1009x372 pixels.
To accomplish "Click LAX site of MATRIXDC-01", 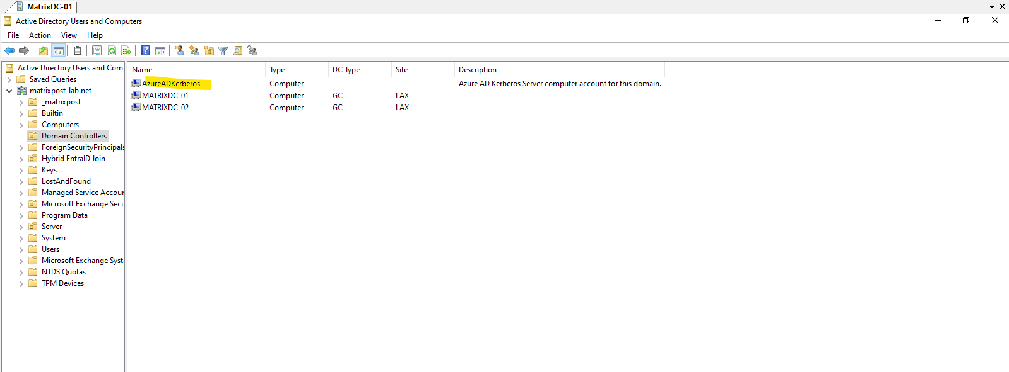I will (402, 96).
